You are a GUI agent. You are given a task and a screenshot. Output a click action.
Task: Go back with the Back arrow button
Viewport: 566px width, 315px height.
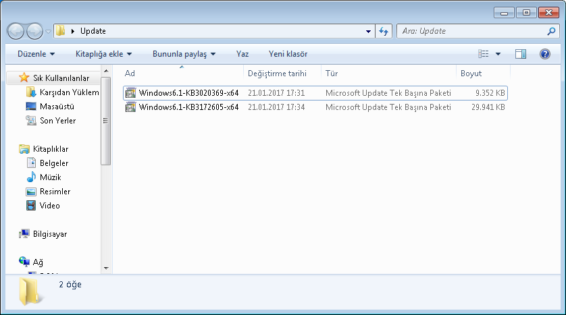pos(16,31)
